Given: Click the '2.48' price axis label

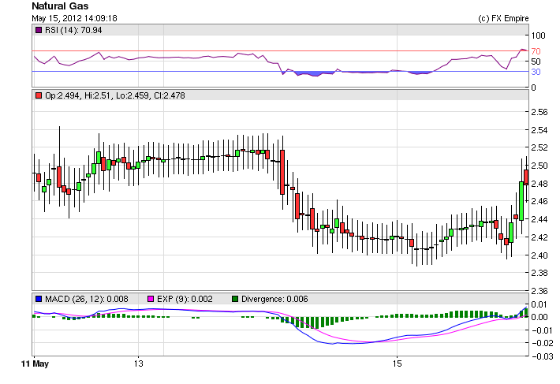Looking at the screenshot, I should pyautogui.click(x=539, y=184).
